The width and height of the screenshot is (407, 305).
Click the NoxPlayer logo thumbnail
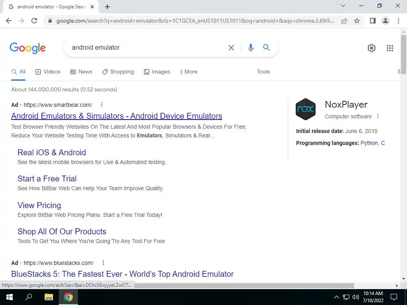click(306, 109)
